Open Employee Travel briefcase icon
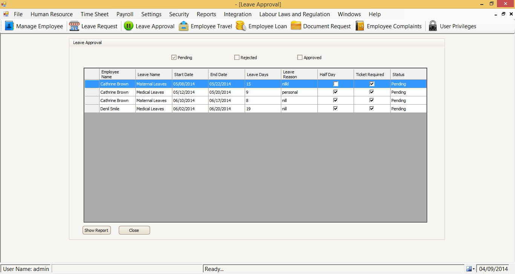 click(x=184, y=26)
